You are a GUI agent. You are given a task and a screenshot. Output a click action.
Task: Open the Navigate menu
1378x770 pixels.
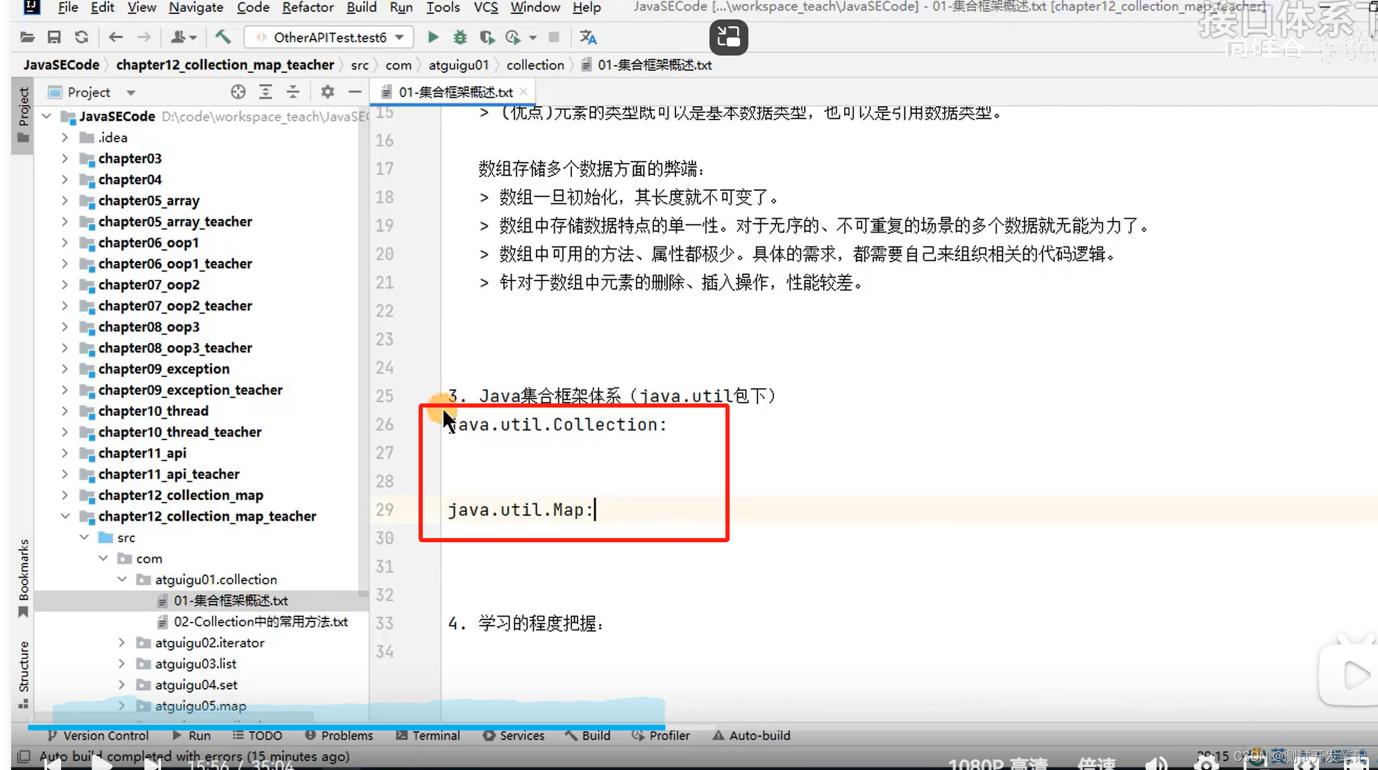tap(196, 8)
